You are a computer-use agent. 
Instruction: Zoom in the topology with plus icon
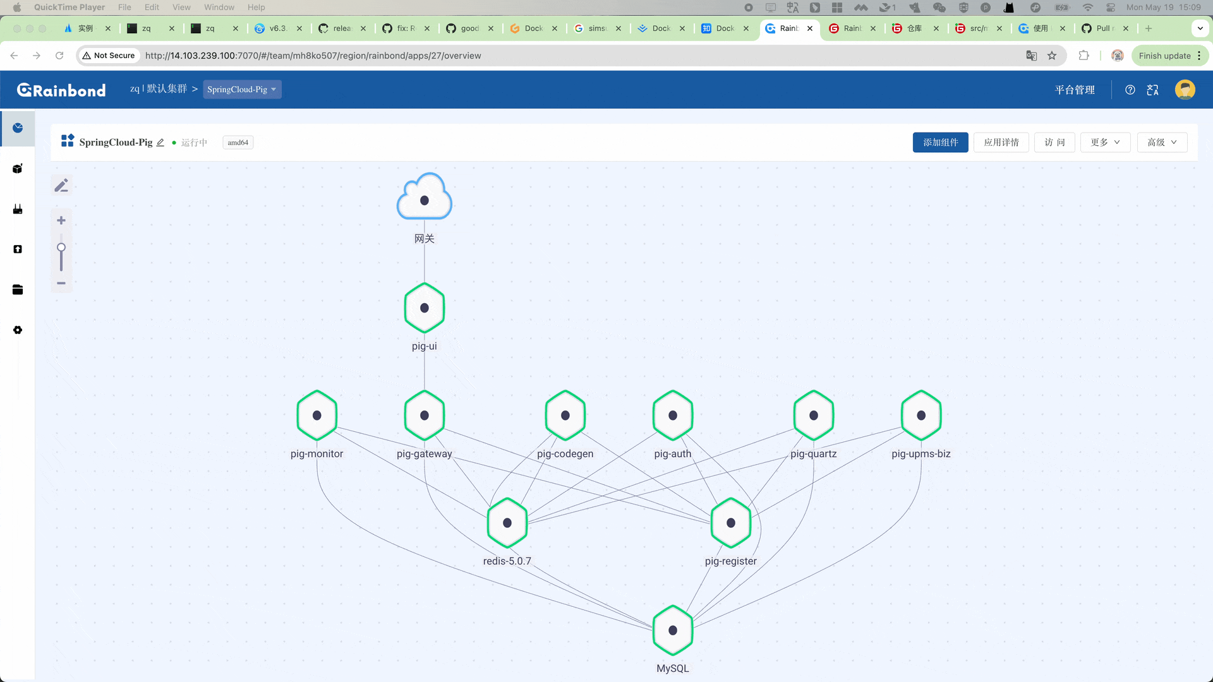[61, 220]
